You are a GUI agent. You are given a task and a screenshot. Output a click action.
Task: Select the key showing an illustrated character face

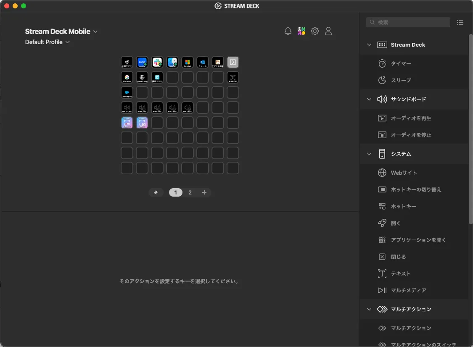(217, 62)
